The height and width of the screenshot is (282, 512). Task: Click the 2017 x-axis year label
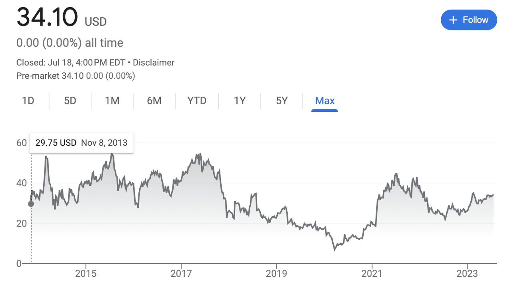[181, 274]
